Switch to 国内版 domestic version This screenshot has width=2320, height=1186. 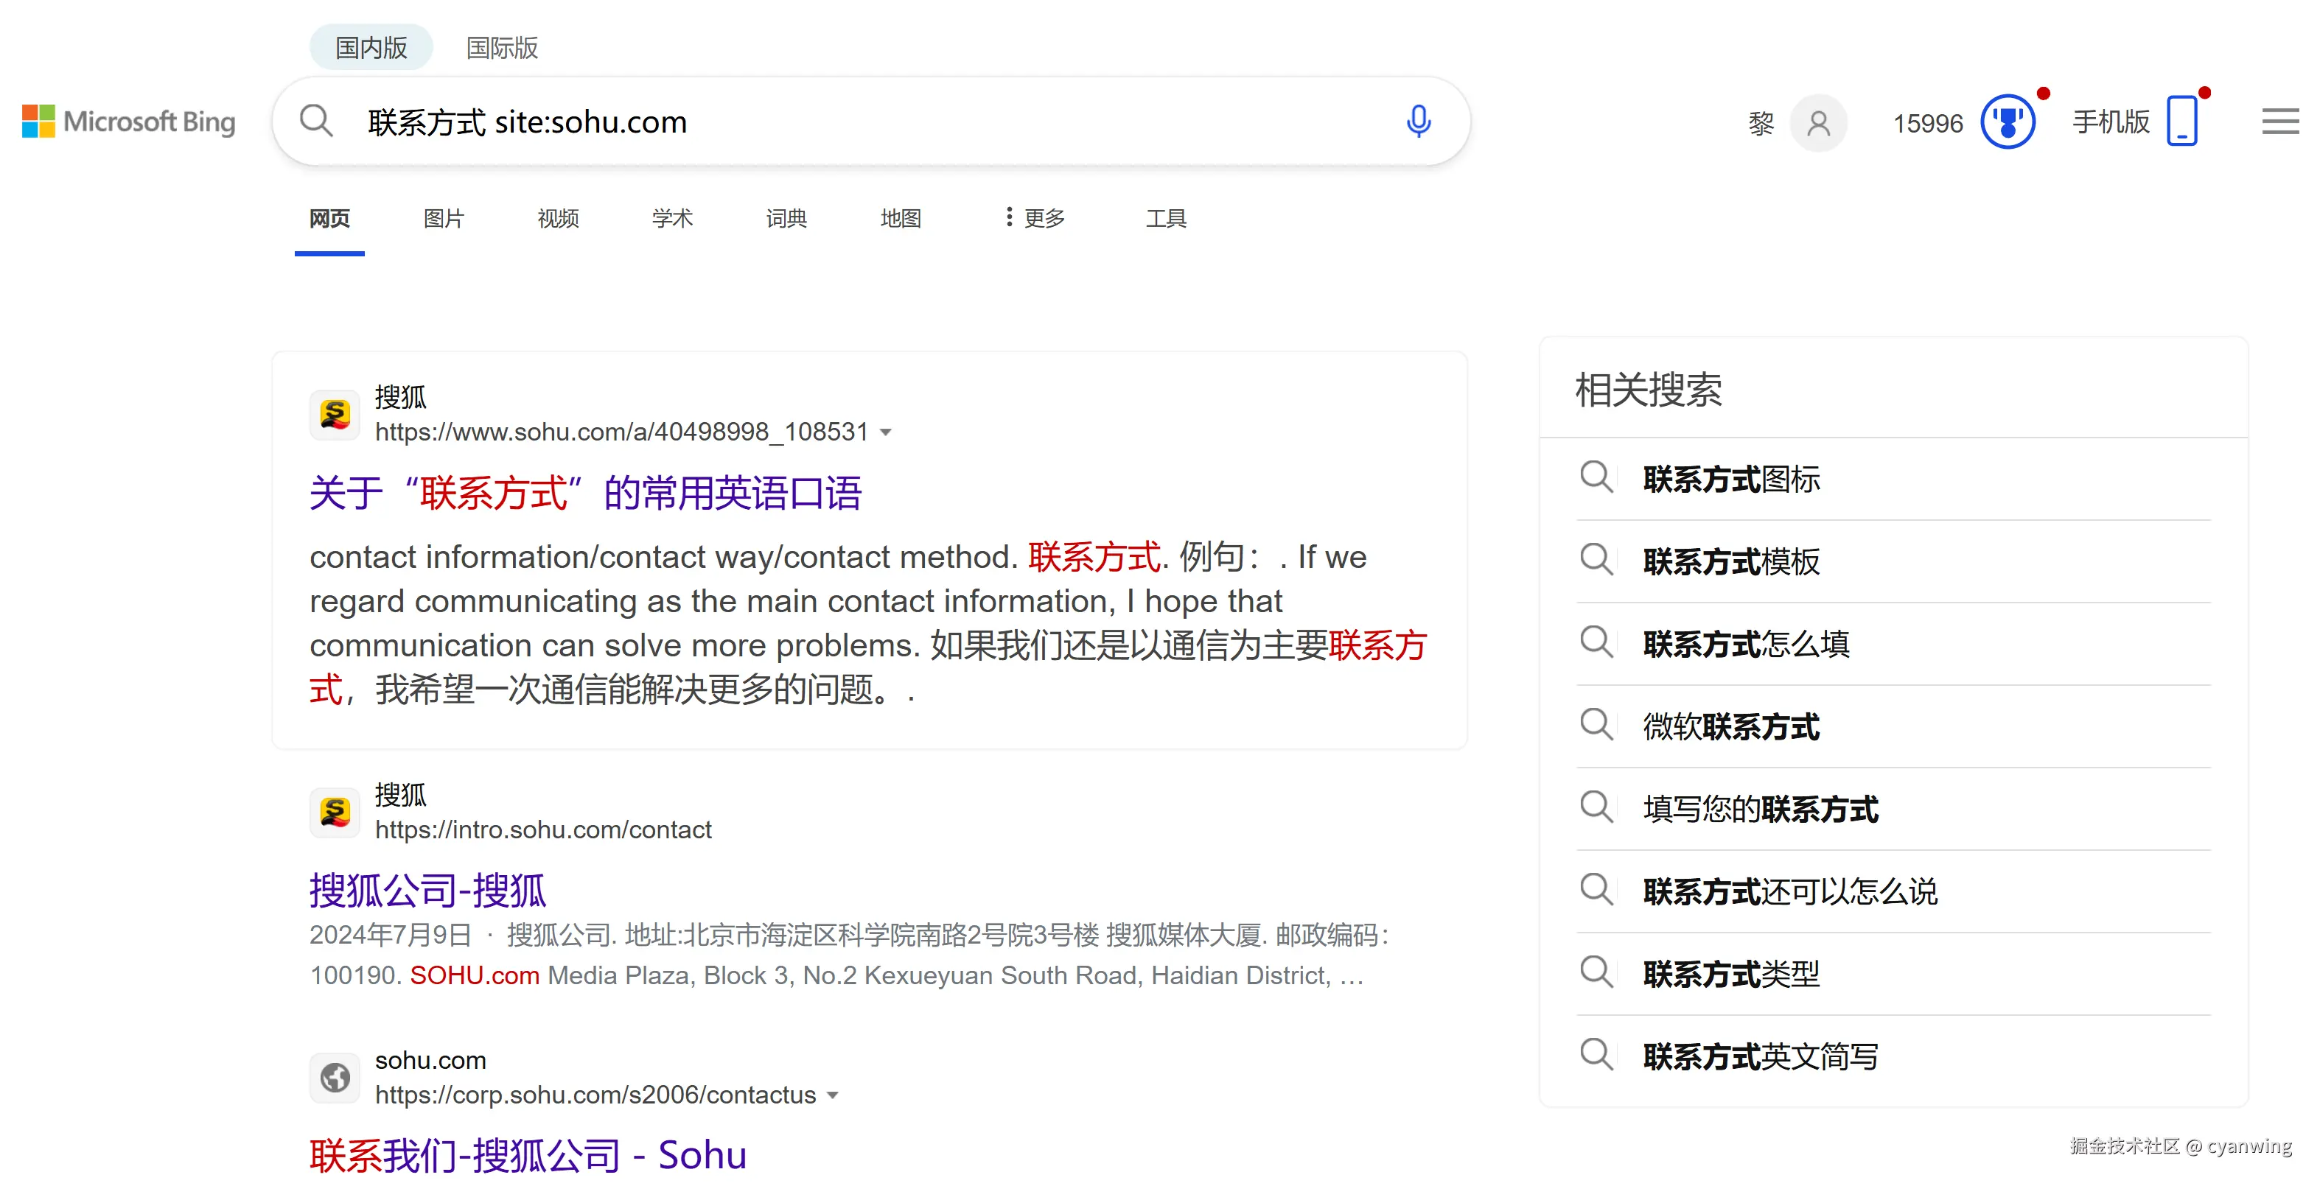pyautogui.click(x=371, y=48)
